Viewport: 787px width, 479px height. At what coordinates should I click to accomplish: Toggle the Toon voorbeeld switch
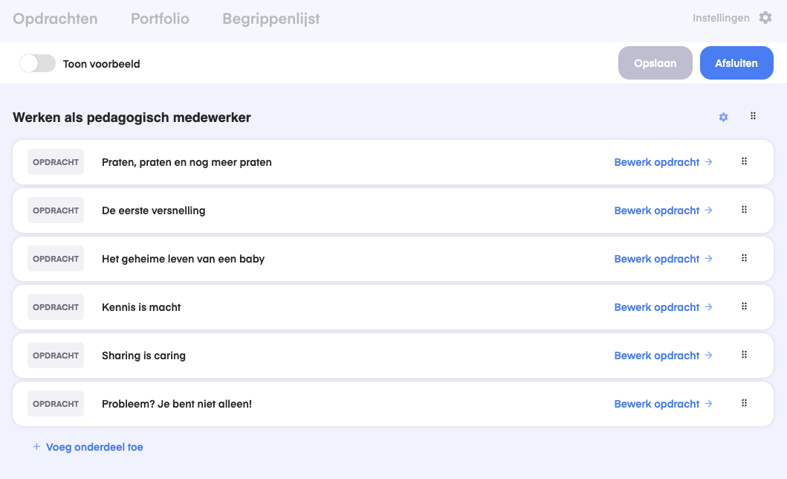(x=37, y=64)
